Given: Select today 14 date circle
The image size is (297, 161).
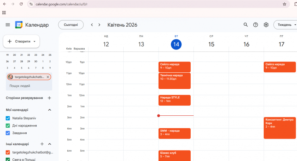Looking at the screenshot, I should pos(176,45).
